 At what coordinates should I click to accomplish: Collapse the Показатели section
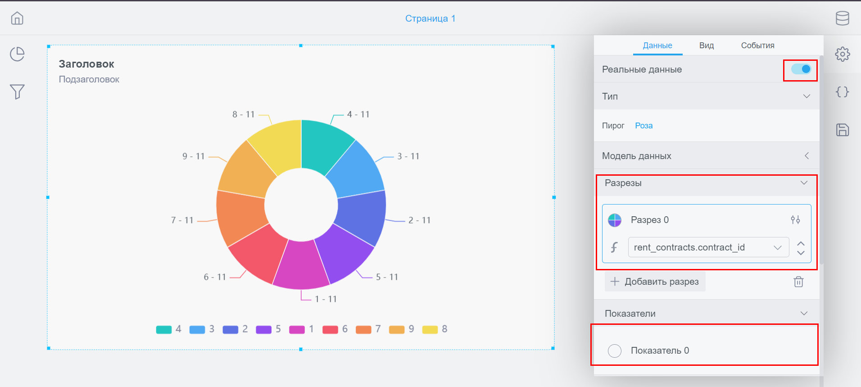(804, 314)
